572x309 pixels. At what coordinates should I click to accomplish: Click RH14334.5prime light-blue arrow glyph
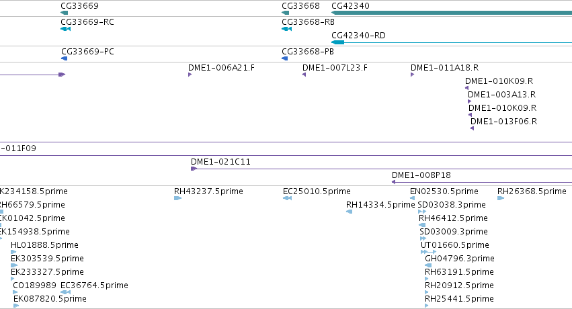tap(349, 212)
